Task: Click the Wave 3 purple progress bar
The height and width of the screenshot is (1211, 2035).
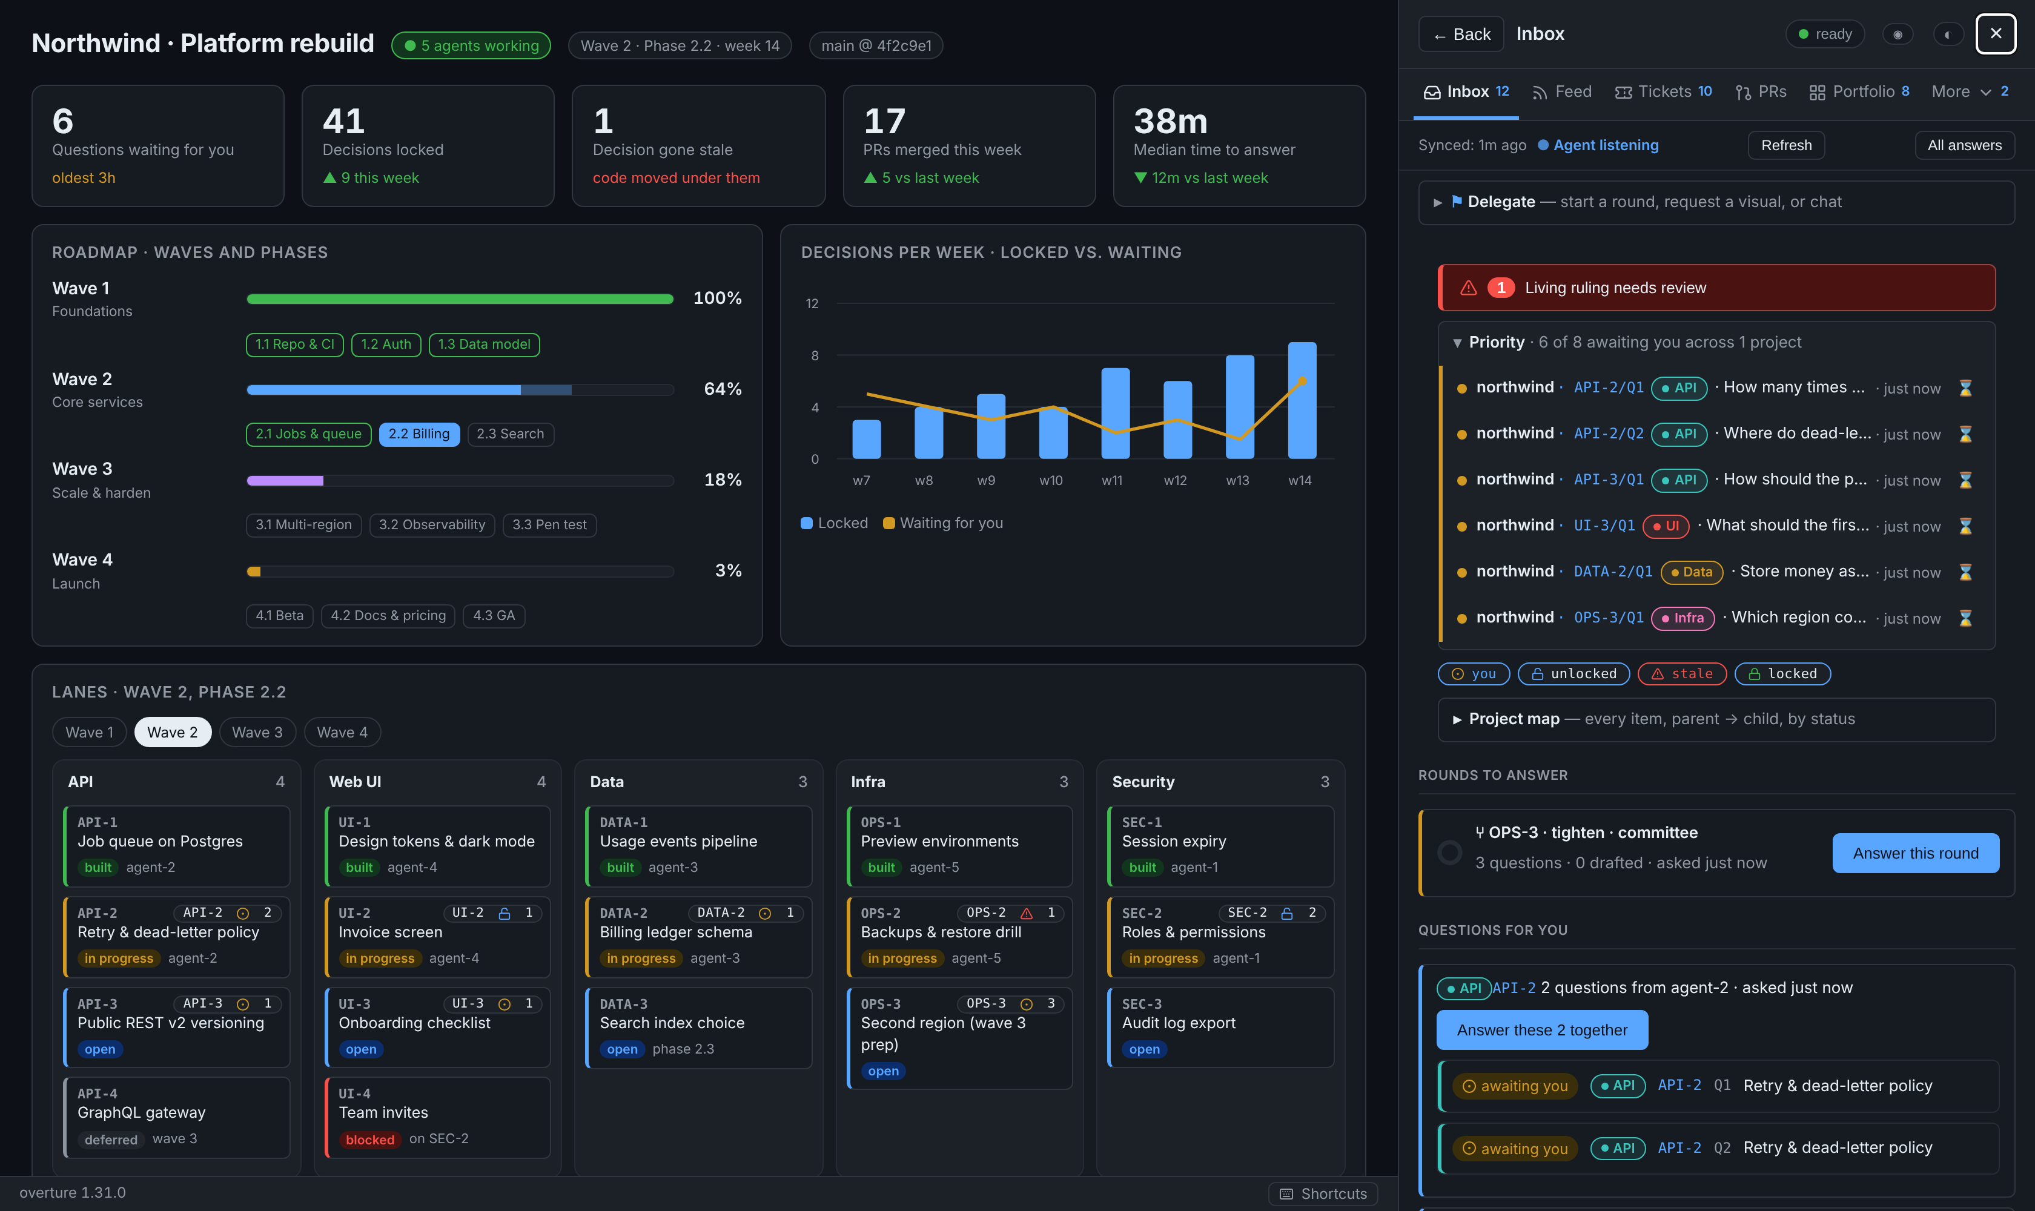Action: (285, 481)
